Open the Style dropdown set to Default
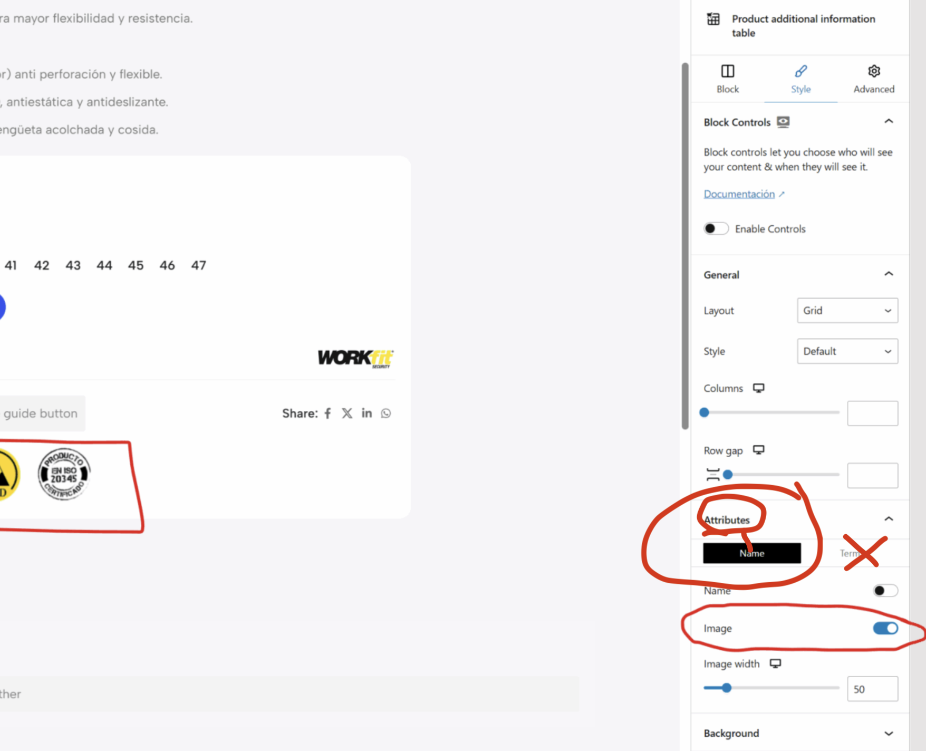926x751 pixels. click(847, 351)
